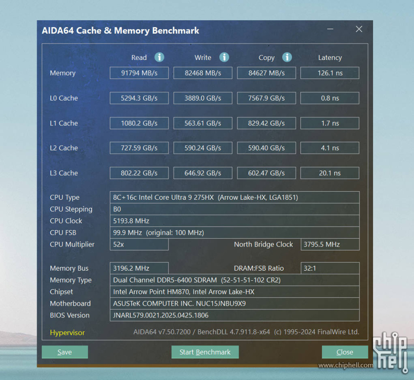Click the CPU FSB value 99.9 MHz
This screenshot has height=380, width=414.
[234, 233]
